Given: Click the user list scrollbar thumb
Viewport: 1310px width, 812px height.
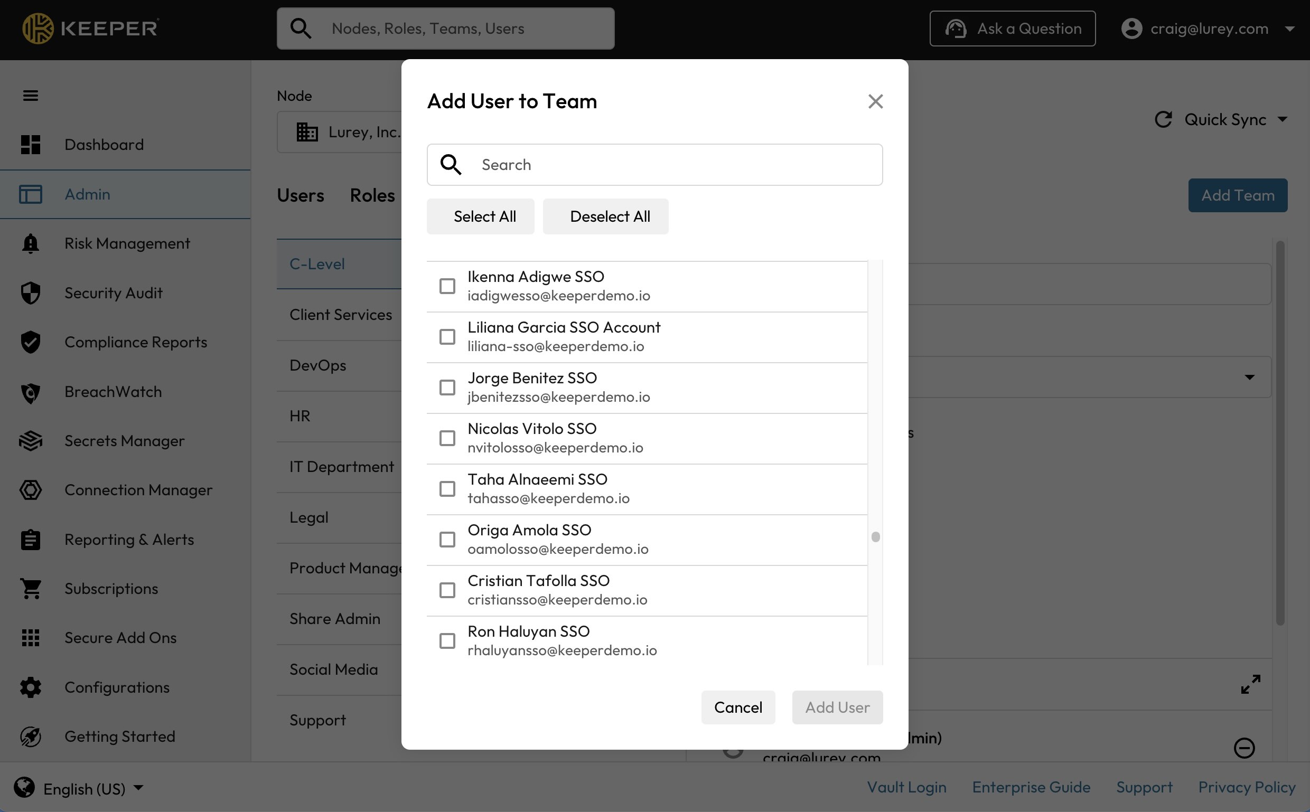Looking at the screenshot, I should click(x=875, y=537).
